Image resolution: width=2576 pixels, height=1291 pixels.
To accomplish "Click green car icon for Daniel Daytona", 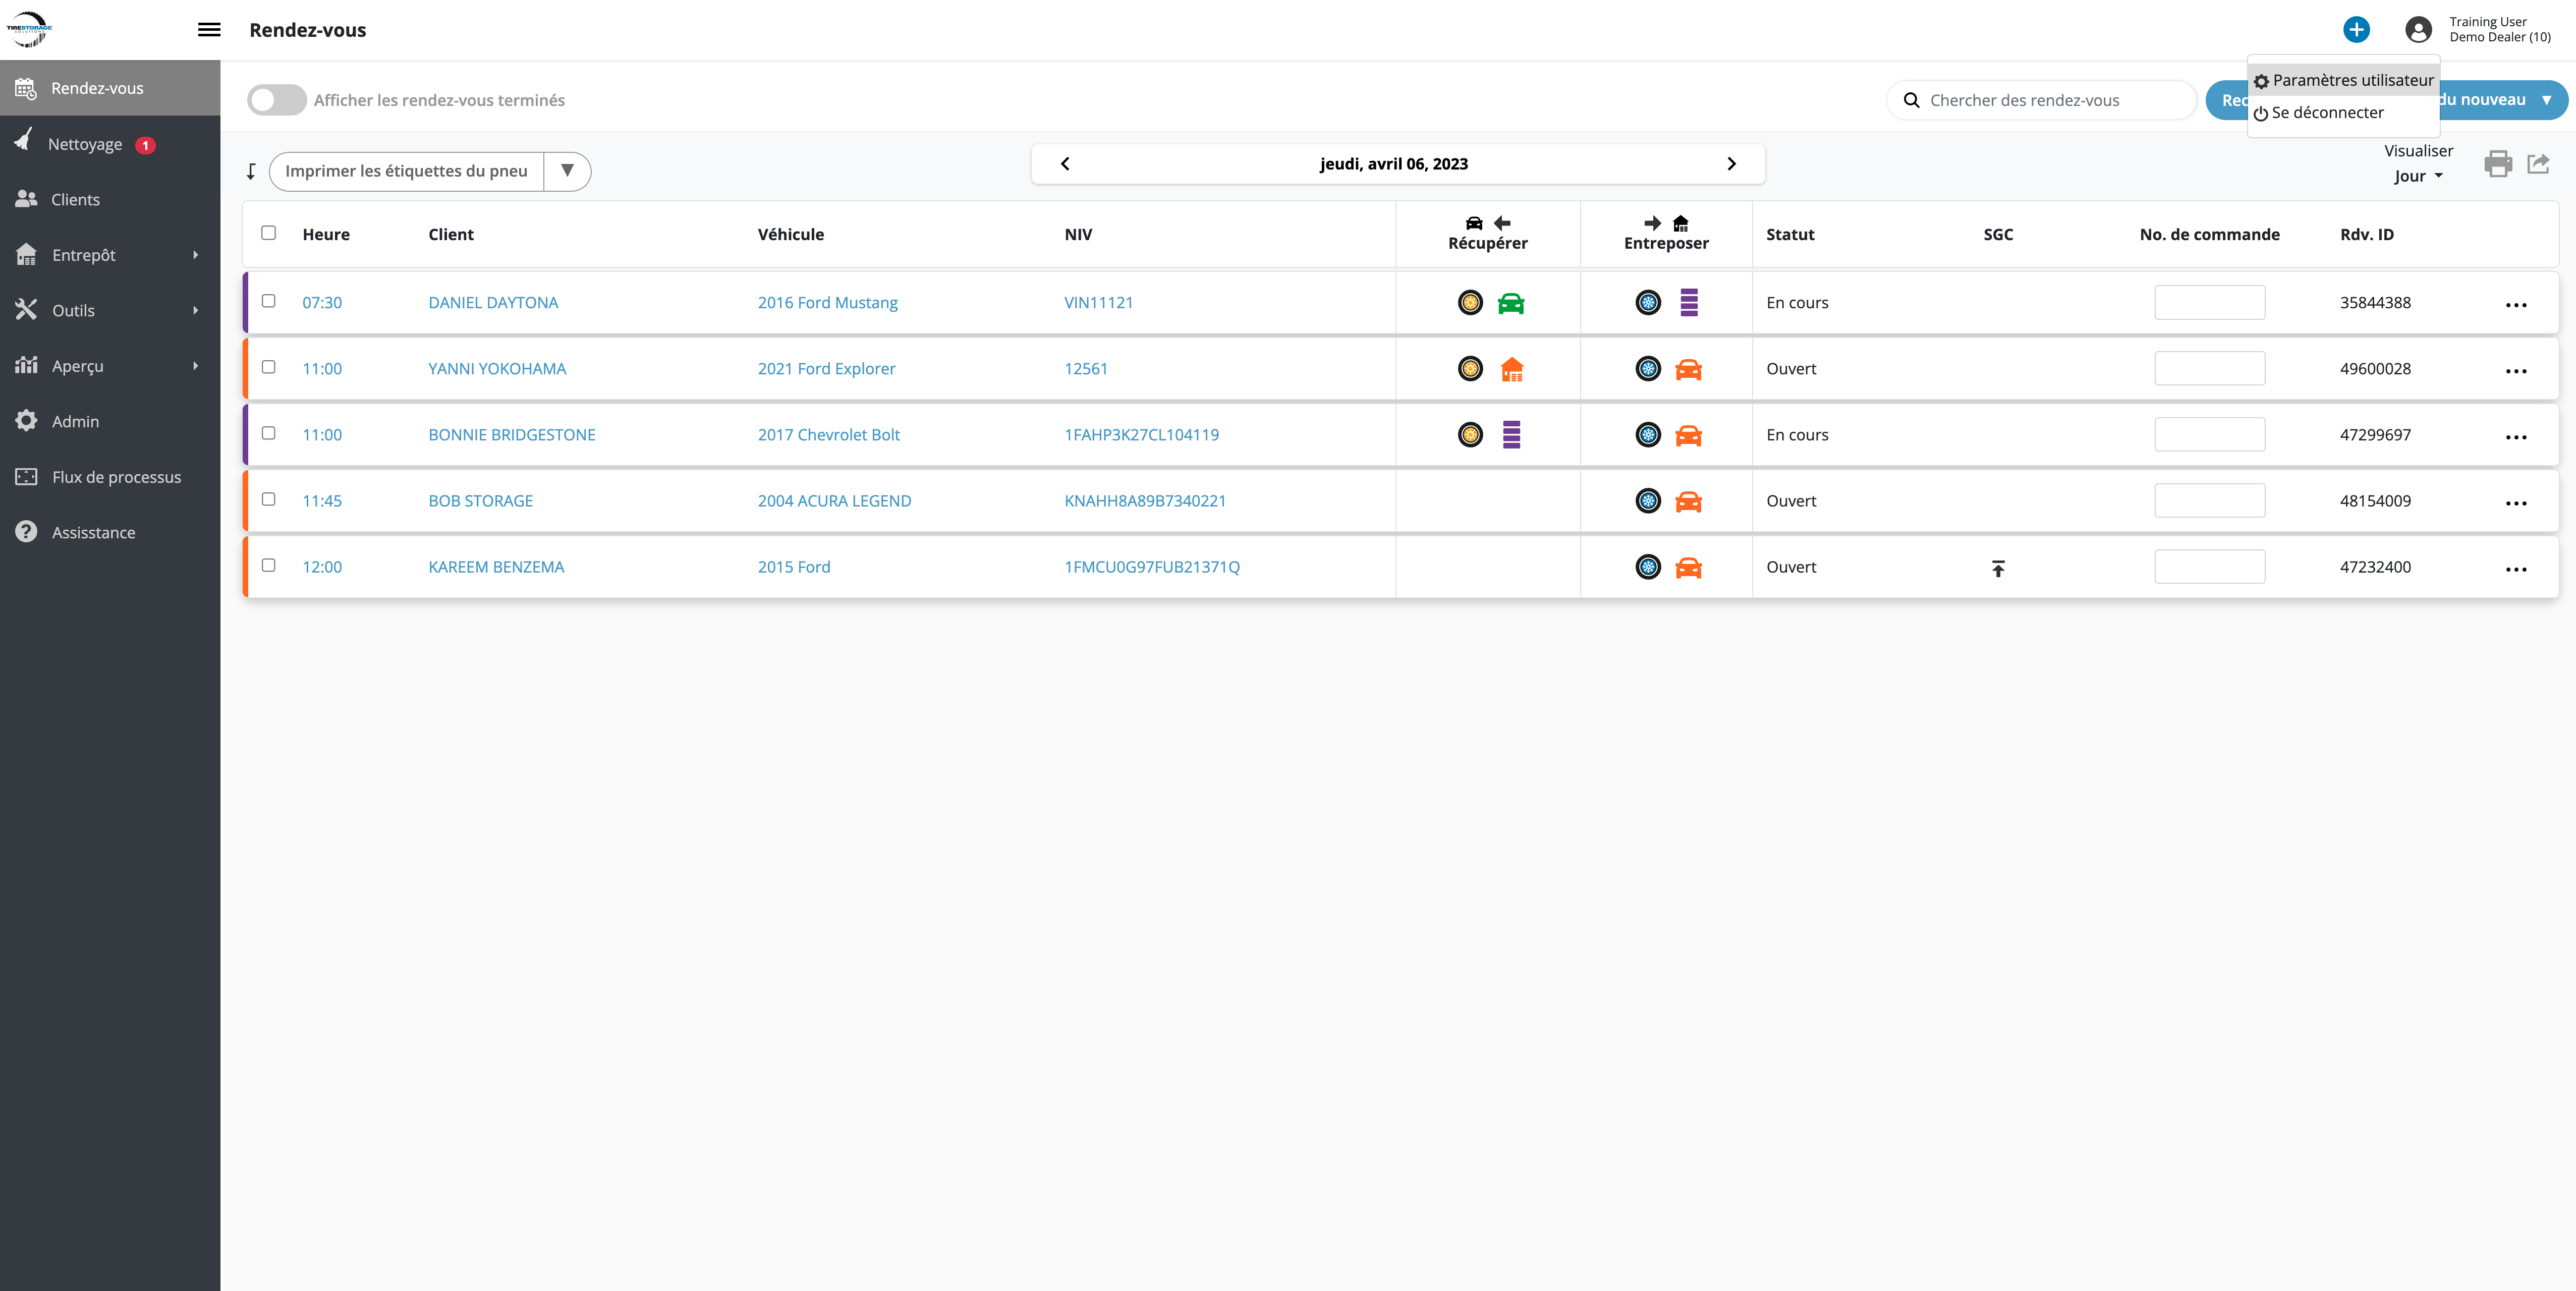I will 1510,303.
